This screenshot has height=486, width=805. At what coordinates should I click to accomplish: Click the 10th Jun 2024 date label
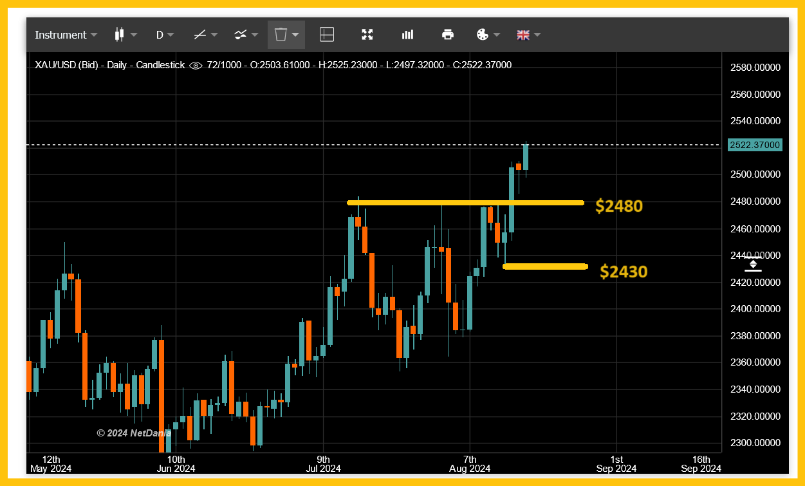click(176, 463)
